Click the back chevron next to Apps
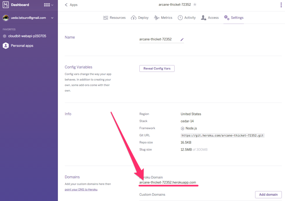The image size is (285, 201). [66, 5]
